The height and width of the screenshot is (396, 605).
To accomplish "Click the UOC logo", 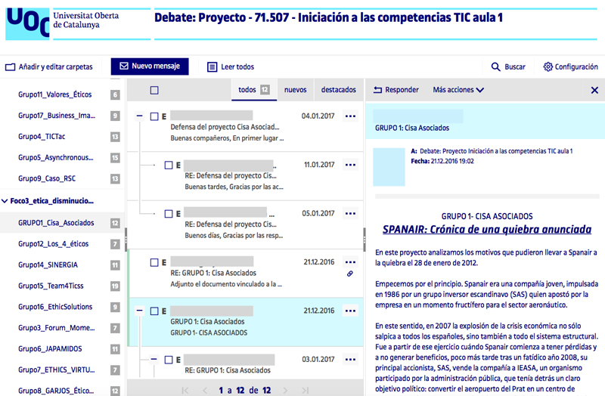I will [27, 23].
